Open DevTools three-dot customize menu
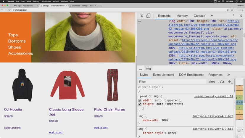 click(234, 16)
